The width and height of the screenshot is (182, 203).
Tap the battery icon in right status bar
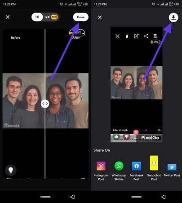click(x=177, y=4)
